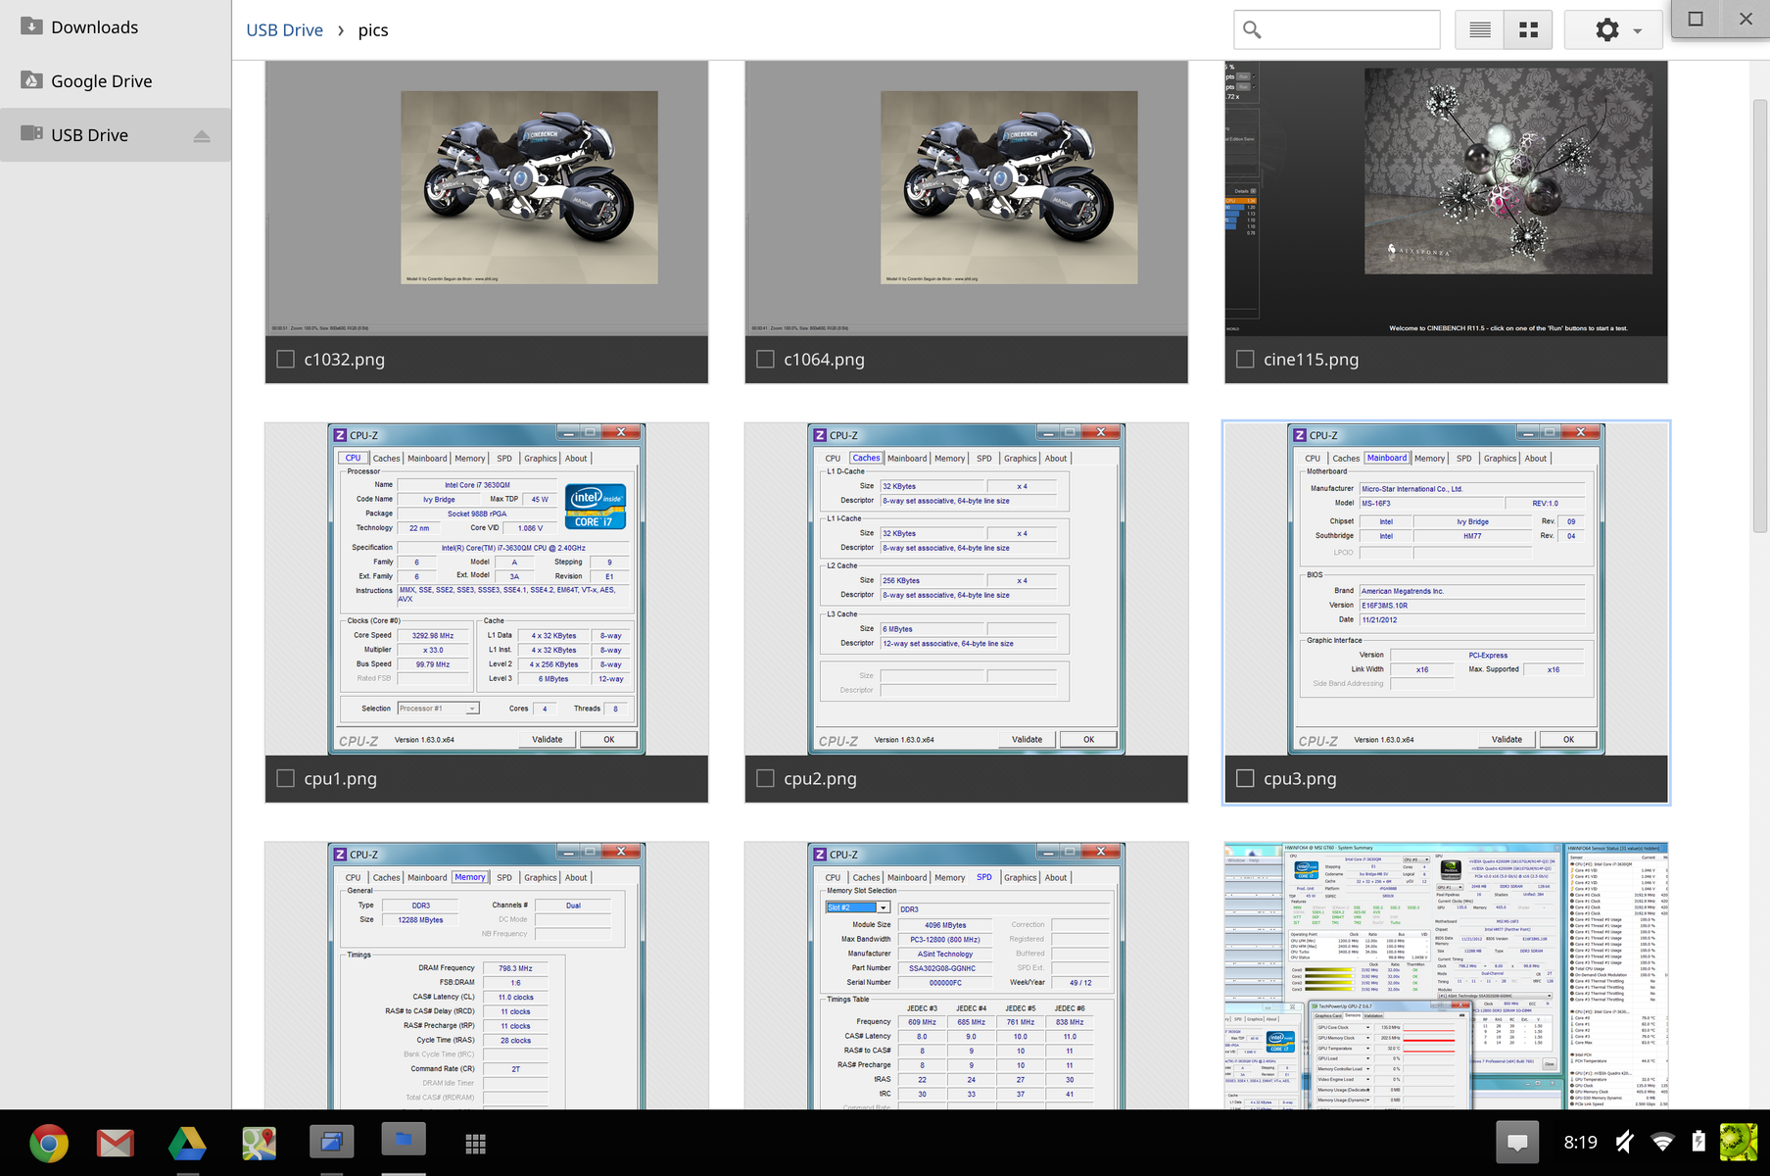This screenshot has width=1770, height=1176.
Task: Open the c1032.png motorcycle thumbnail
Action: coord(487,199)
